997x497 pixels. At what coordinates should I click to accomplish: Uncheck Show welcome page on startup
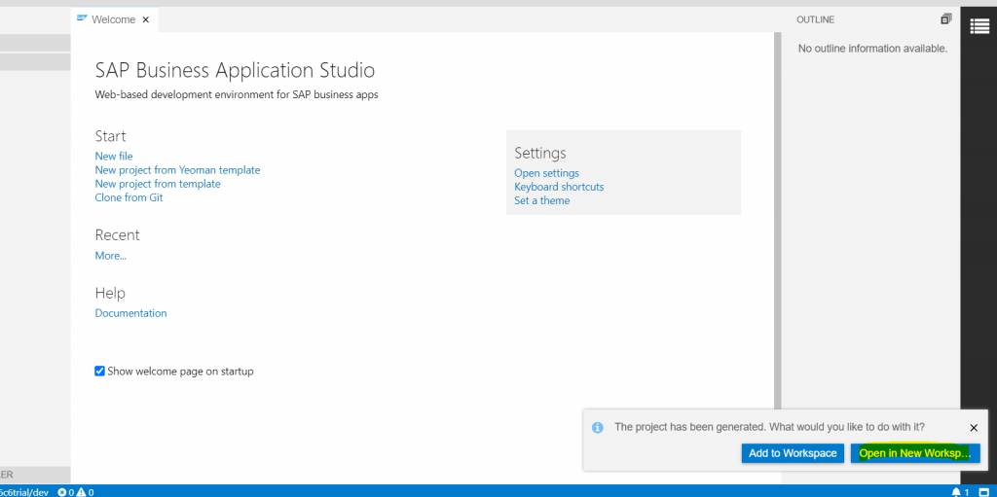[x=100, y=372]
